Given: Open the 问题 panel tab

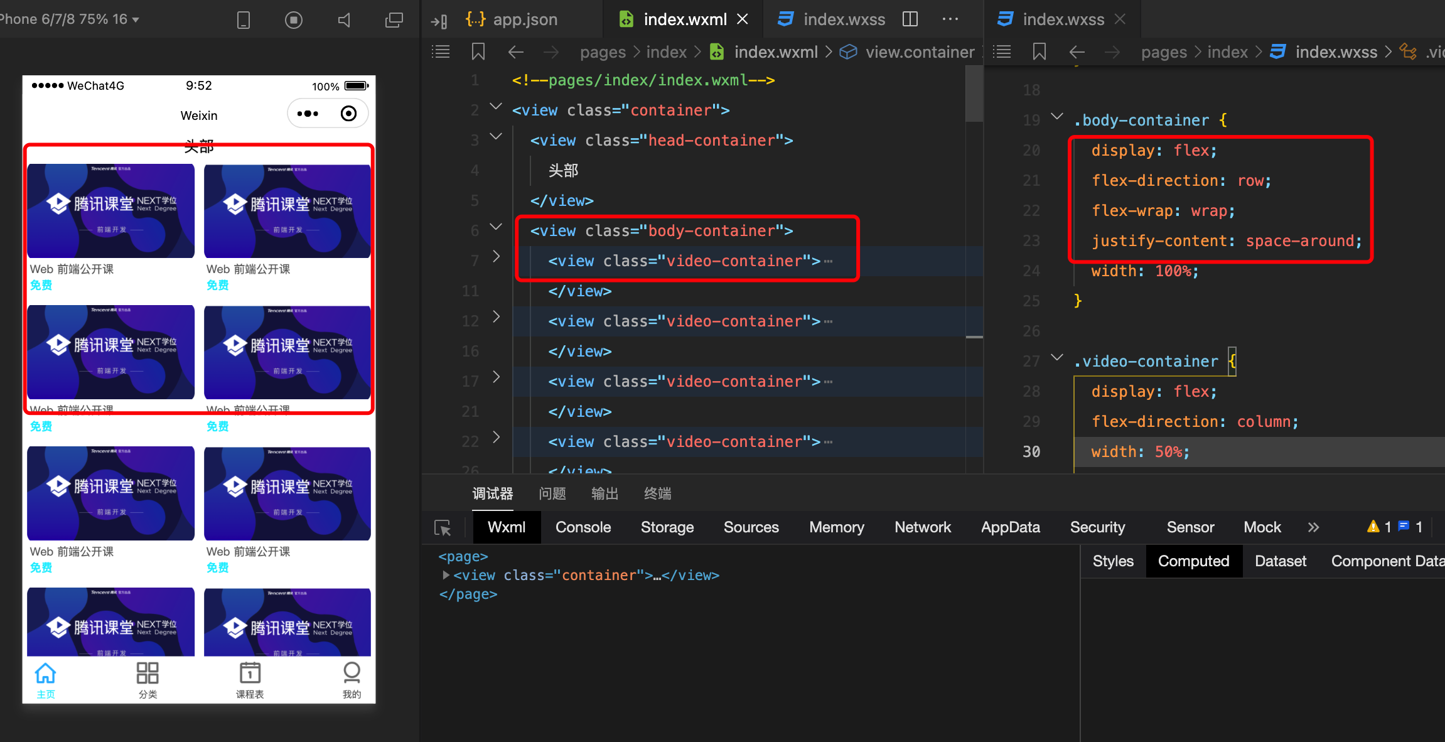Looking at the screenshot, I should tap(552, 494).
